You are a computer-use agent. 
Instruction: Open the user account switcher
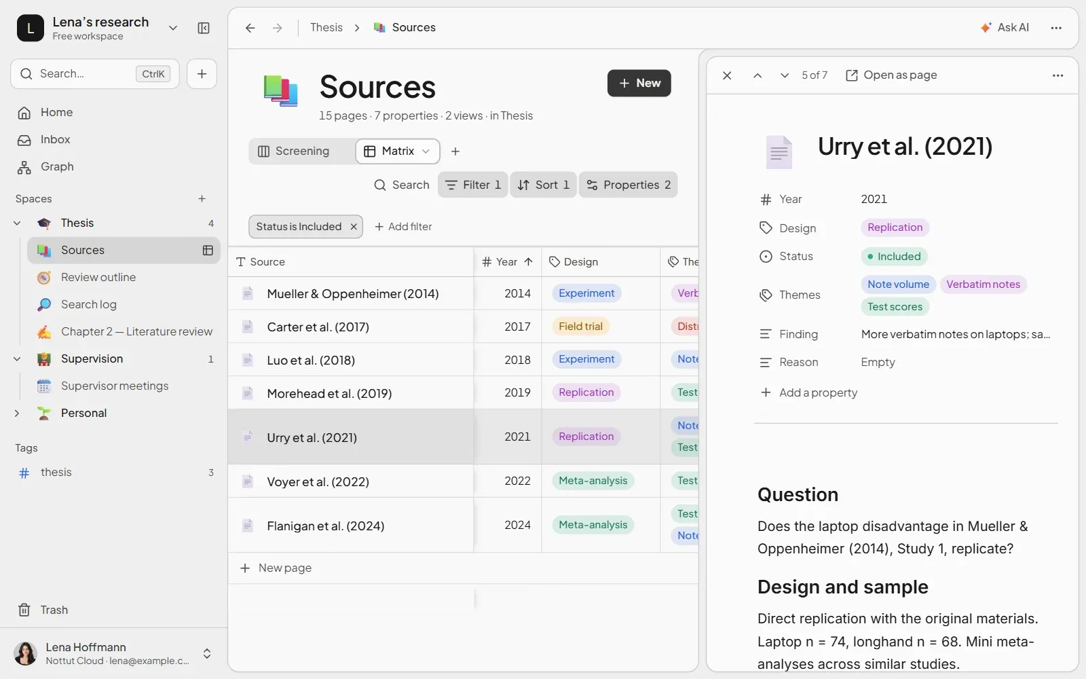207,654
